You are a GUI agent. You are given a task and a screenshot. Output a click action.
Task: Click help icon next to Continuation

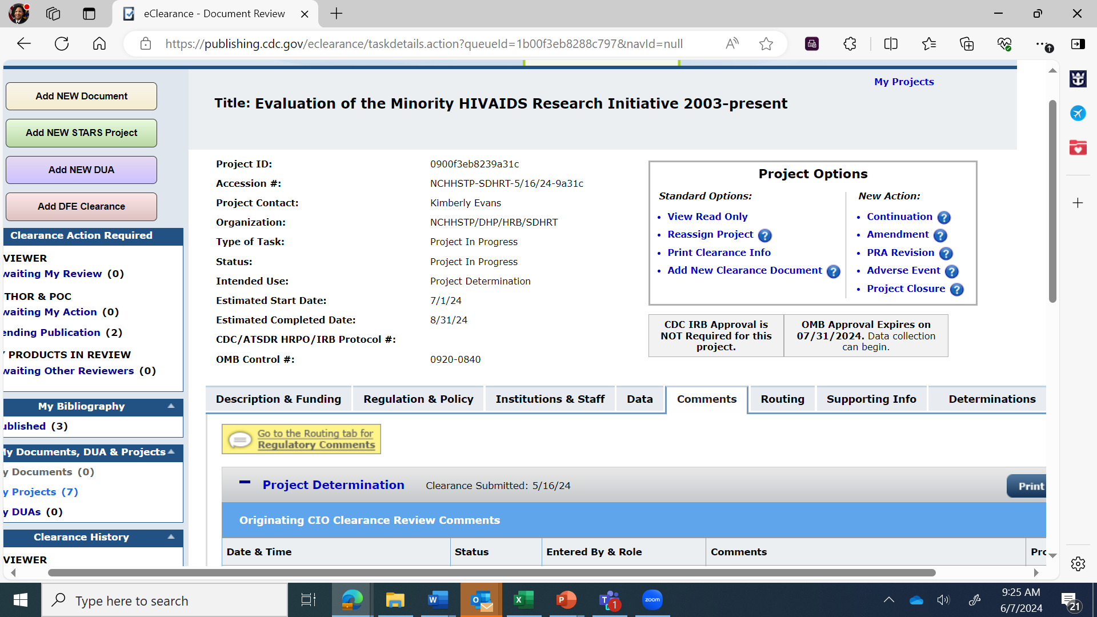[944, 218]
